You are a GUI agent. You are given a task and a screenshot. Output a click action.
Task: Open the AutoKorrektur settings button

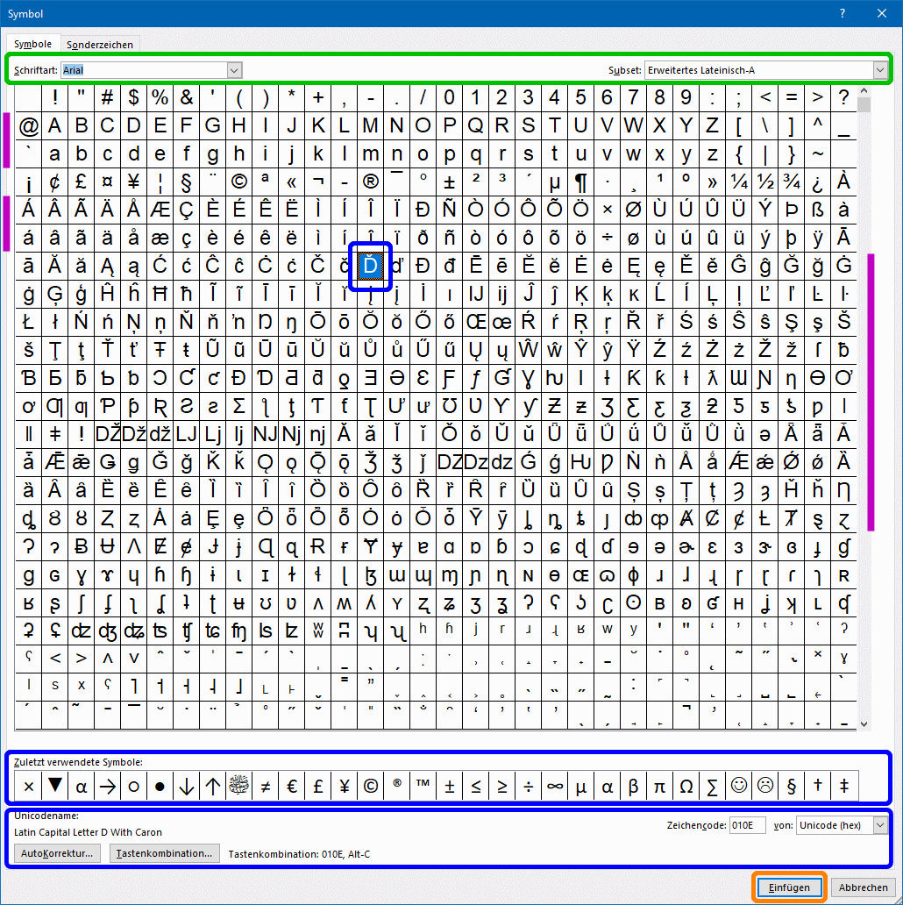pos(58,853)
